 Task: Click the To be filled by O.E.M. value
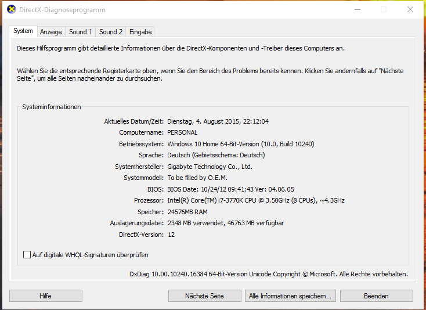197,178
